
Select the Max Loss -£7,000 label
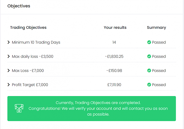(28, 71)
